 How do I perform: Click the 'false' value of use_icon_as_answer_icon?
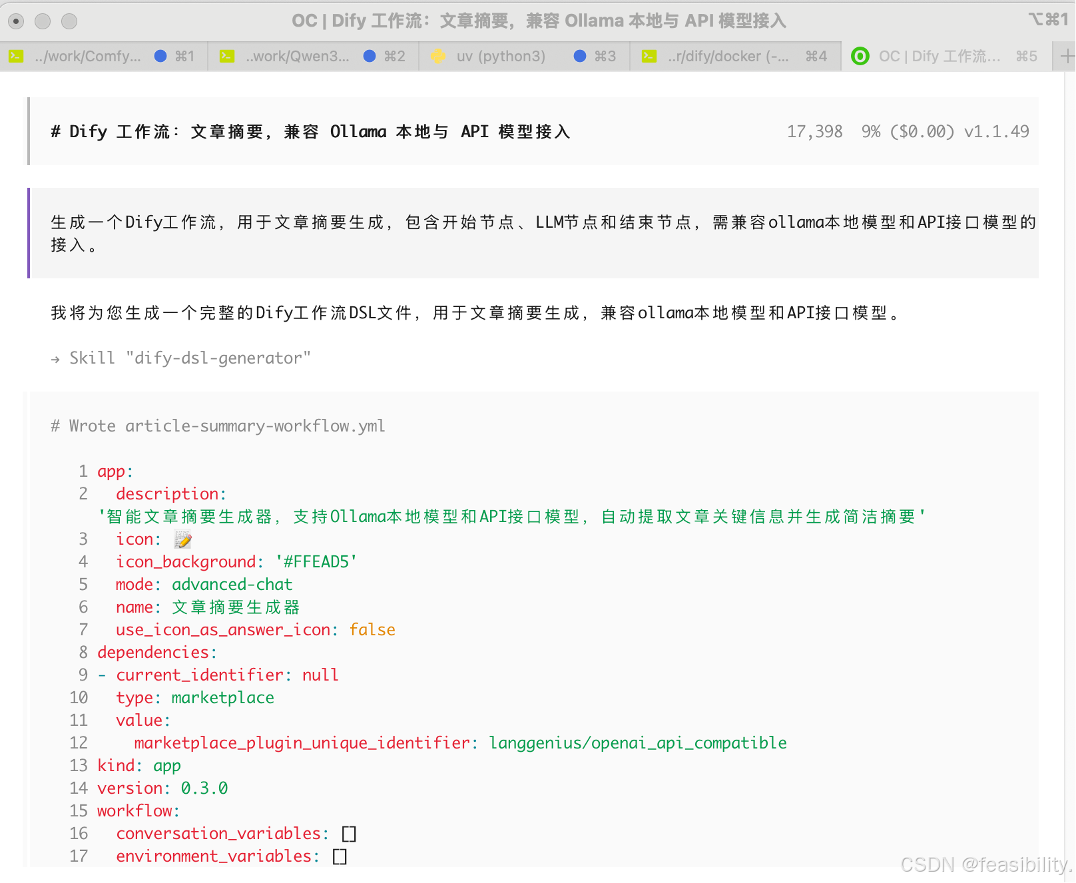[x=372, y=630]
